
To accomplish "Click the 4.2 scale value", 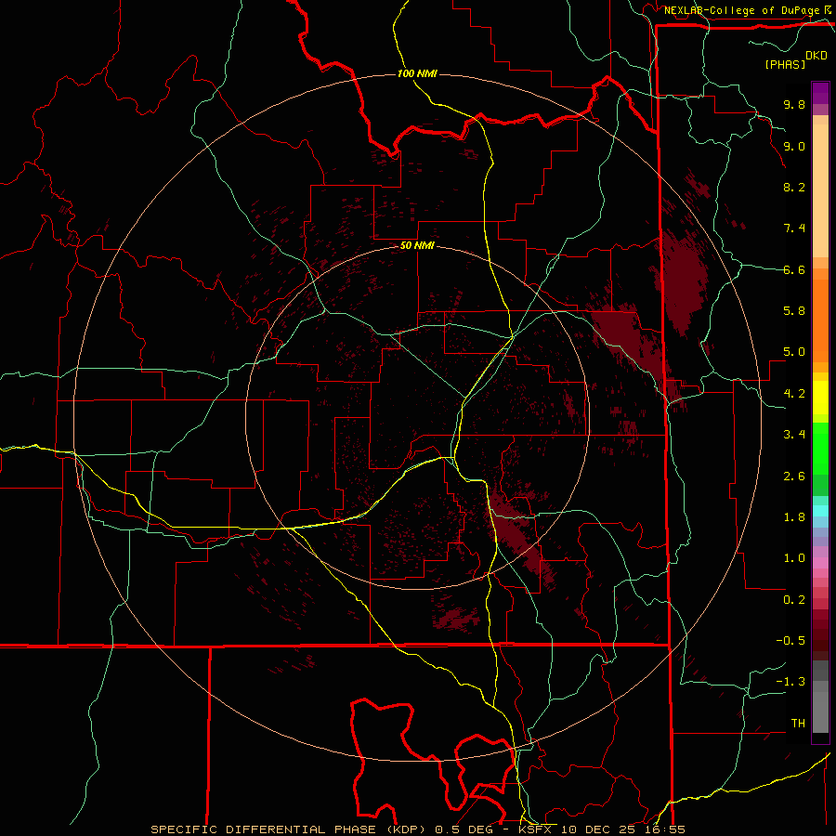I will point(794,394).
